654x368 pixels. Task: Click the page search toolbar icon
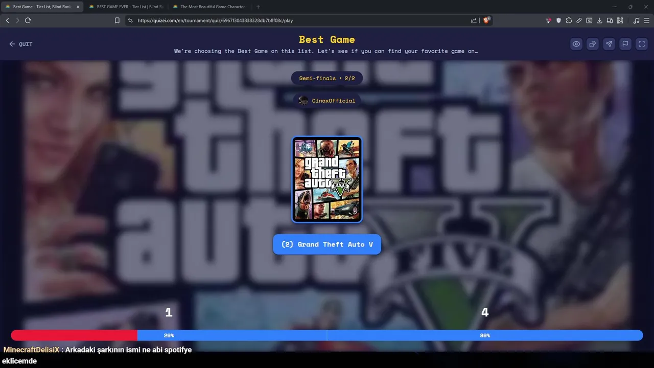589,20
